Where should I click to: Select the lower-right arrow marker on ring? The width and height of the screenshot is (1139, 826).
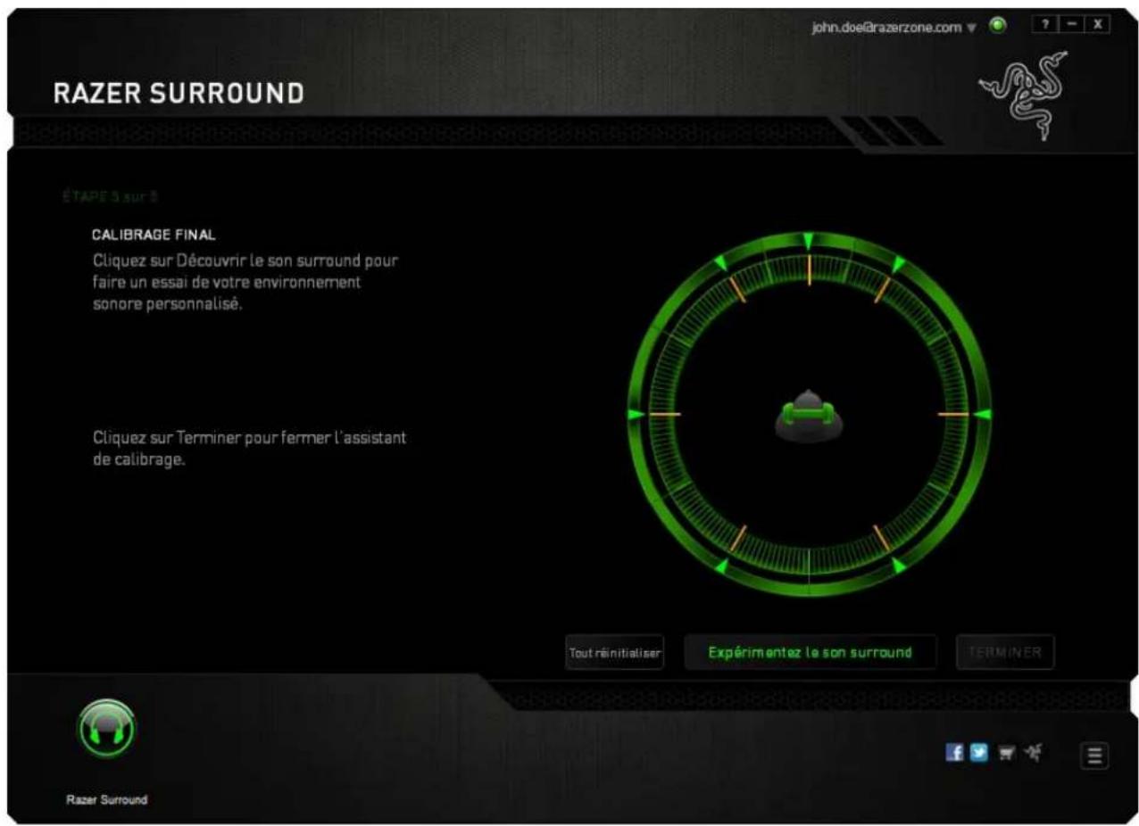[899, 566]
